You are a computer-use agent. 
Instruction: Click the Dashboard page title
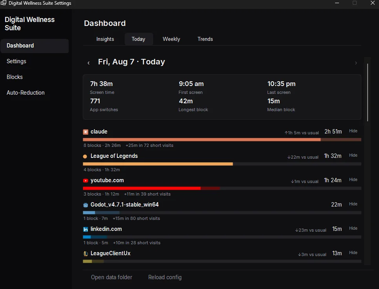pos(105,23)
